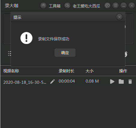Viewport: 136px width, 128px height.
Task: Play the 2020-08-18 recording
Action: pyautogui.click(x=112, y=82)
